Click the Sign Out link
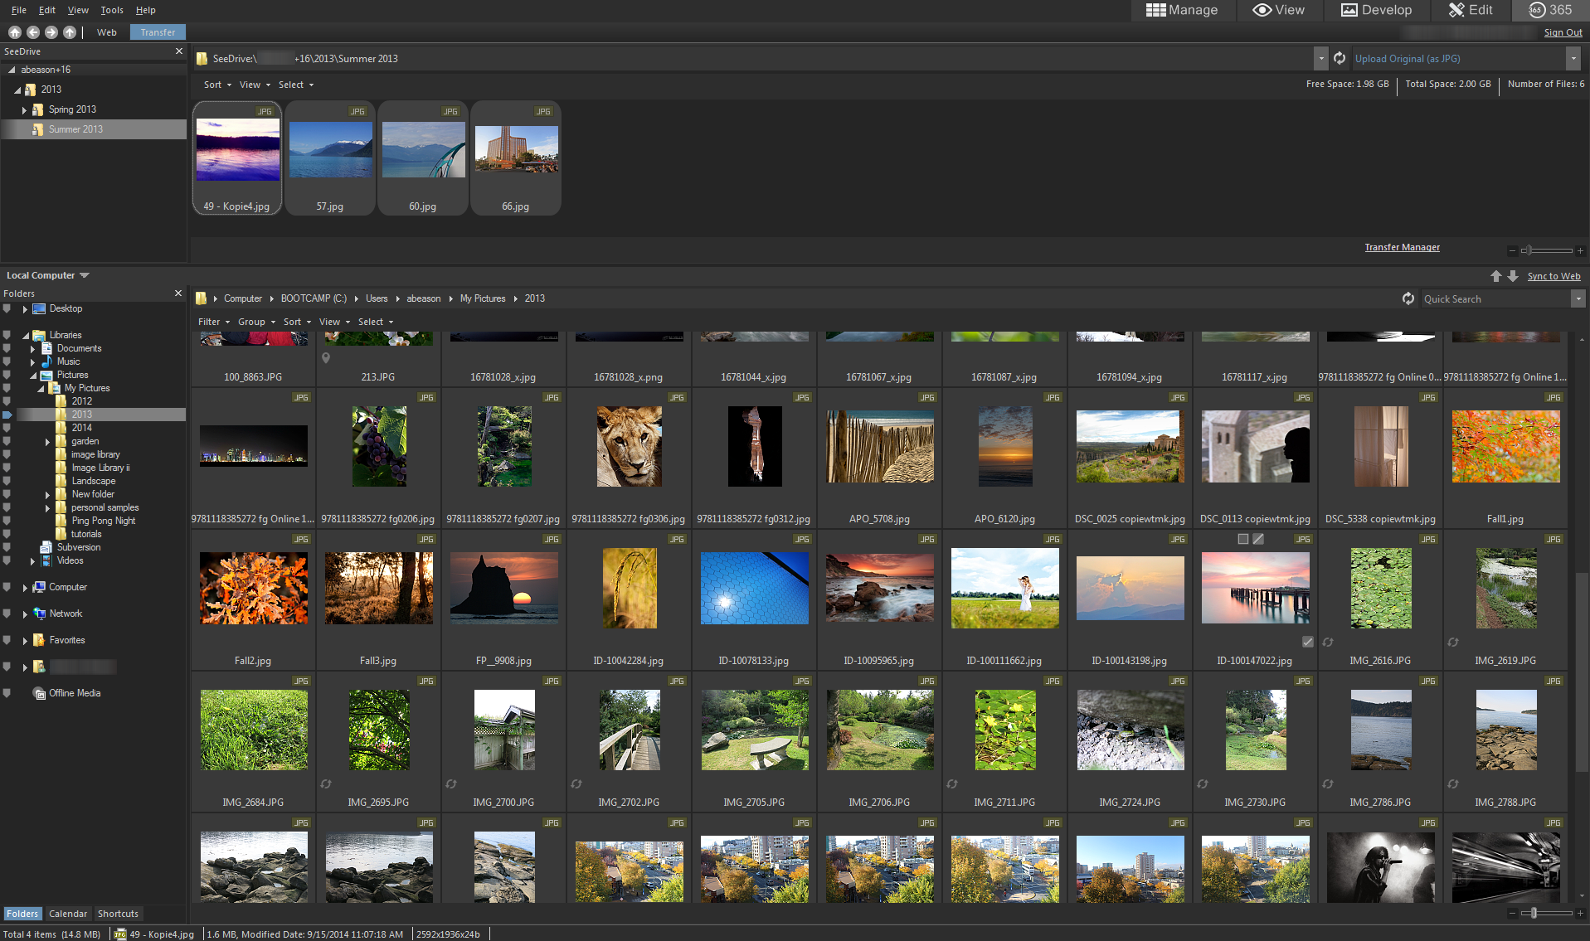1590x941 pixels. [x=1563, y=32]
